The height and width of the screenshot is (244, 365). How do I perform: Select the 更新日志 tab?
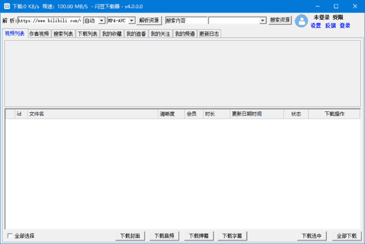click(x=209, y=34)
